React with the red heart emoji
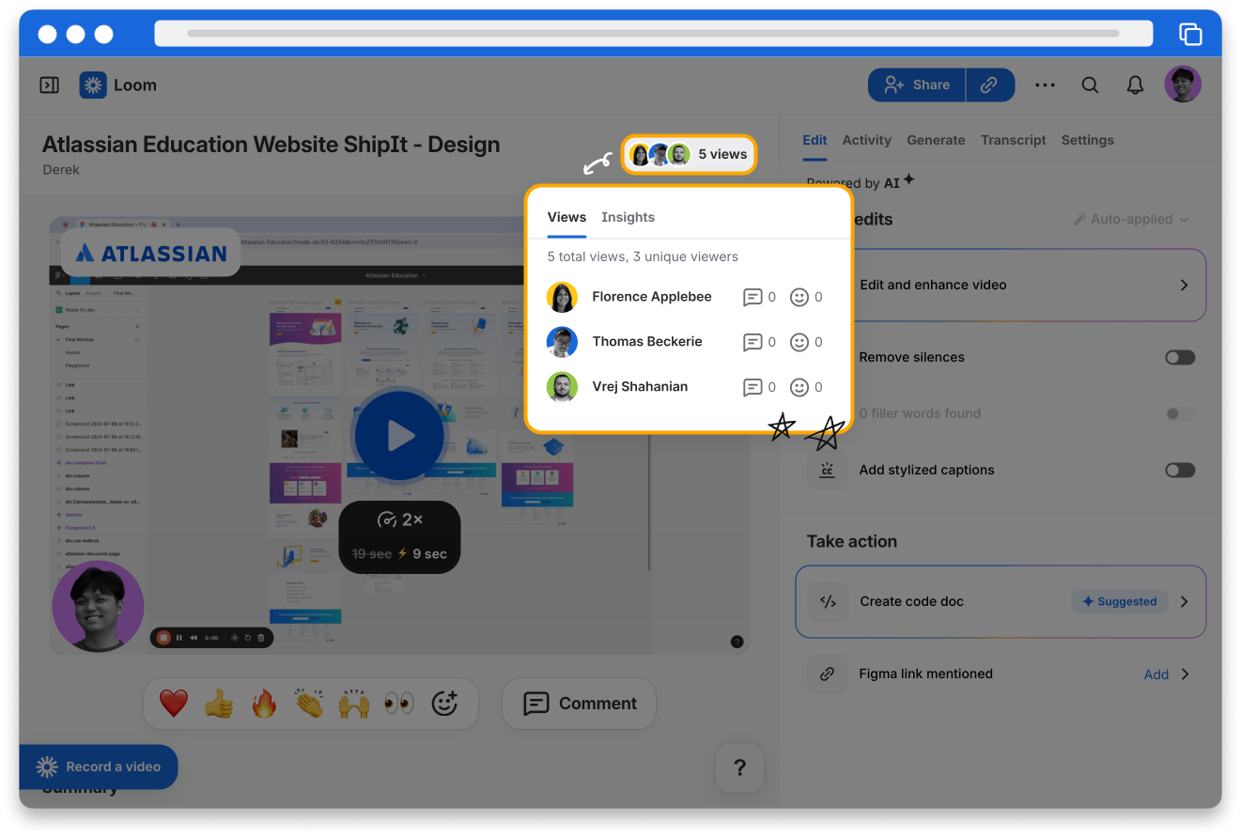This screenshot has height=837, width=1241. pyautogui.click(x=173, y=703)
